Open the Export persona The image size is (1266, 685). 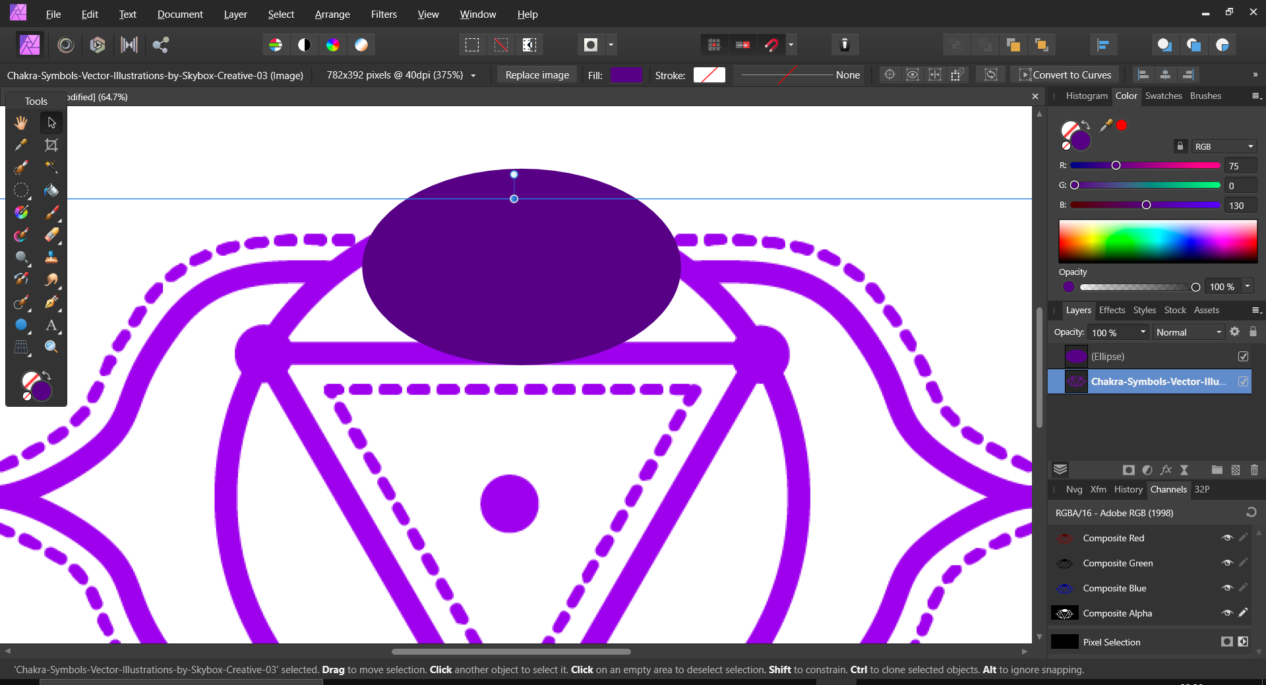[161, 45]
